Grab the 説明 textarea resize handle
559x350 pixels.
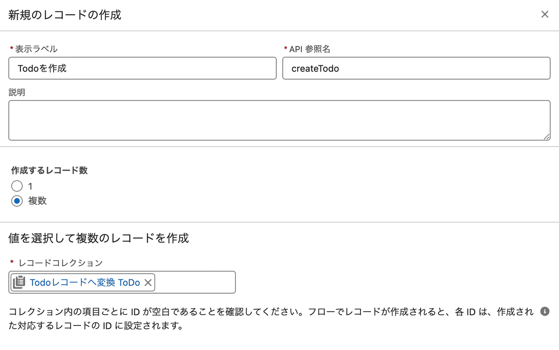click(x=547, y=137)
